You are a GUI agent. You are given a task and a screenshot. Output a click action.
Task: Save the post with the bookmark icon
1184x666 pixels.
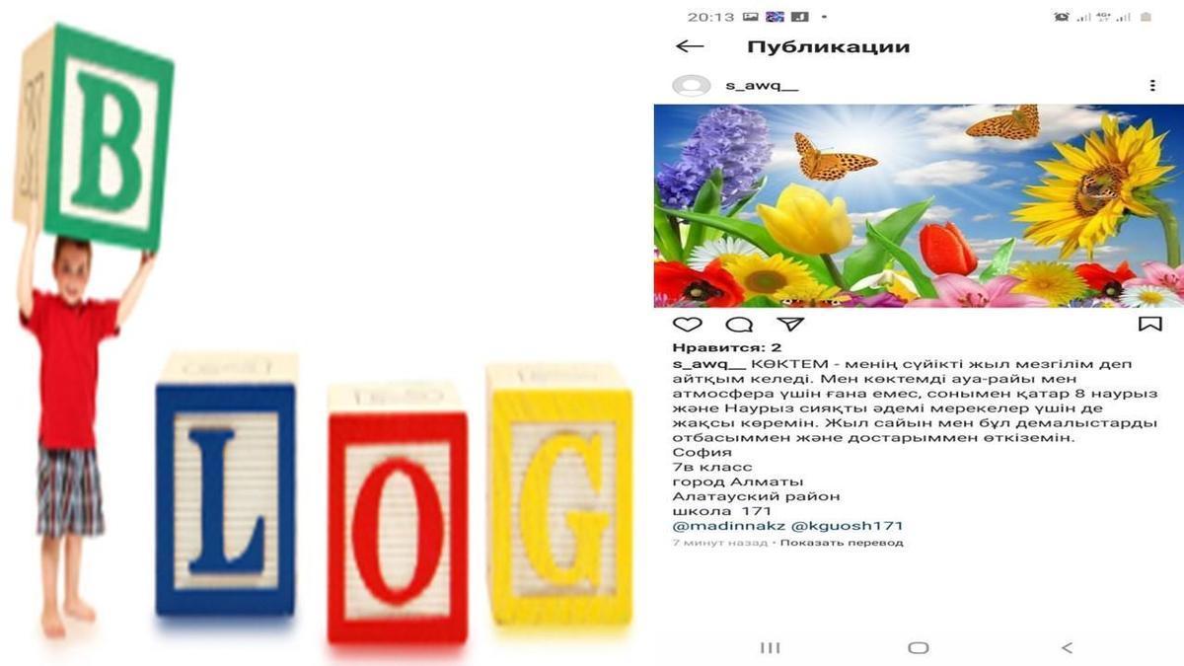tap(1150, 324)
